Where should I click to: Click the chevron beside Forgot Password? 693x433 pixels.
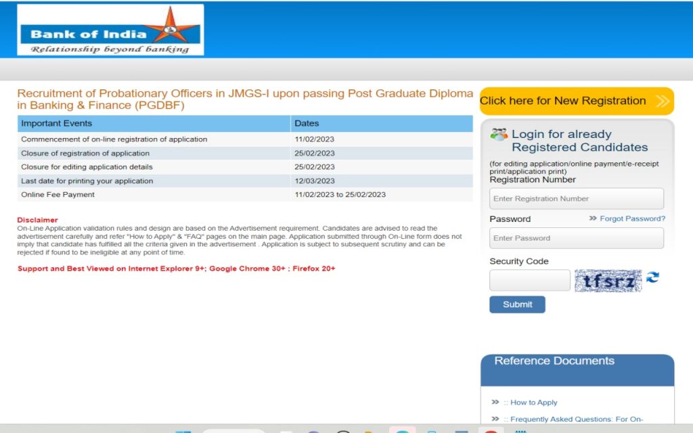pos(593,219)
